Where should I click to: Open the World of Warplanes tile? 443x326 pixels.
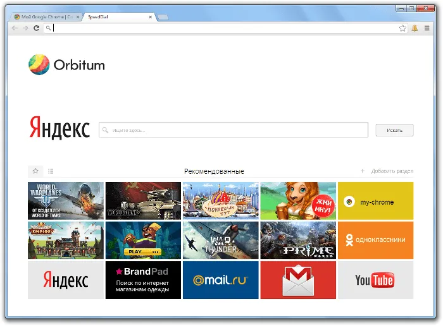pos(66,200)
